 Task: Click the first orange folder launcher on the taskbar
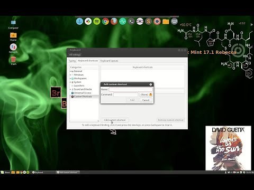[13, 172]
